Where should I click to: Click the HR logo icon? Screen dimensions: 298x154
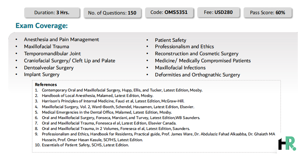coord(287,143)
